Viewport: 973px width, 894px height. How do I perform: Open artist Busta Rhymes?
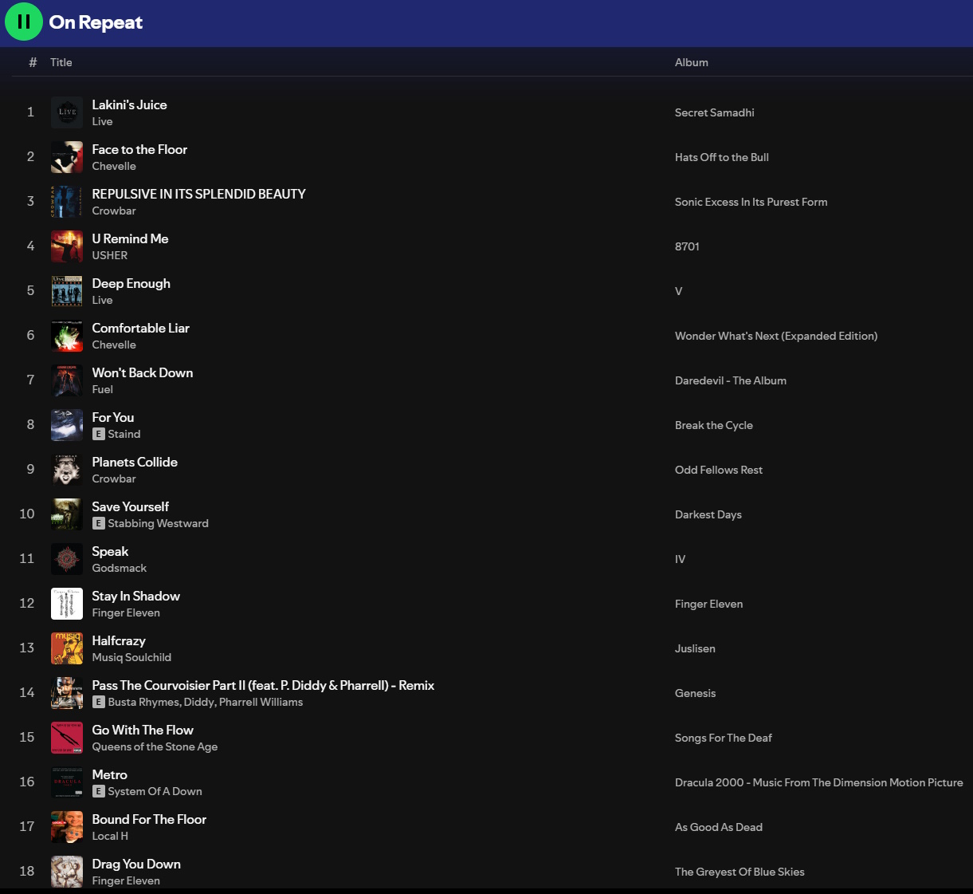(x=144, y=702)
